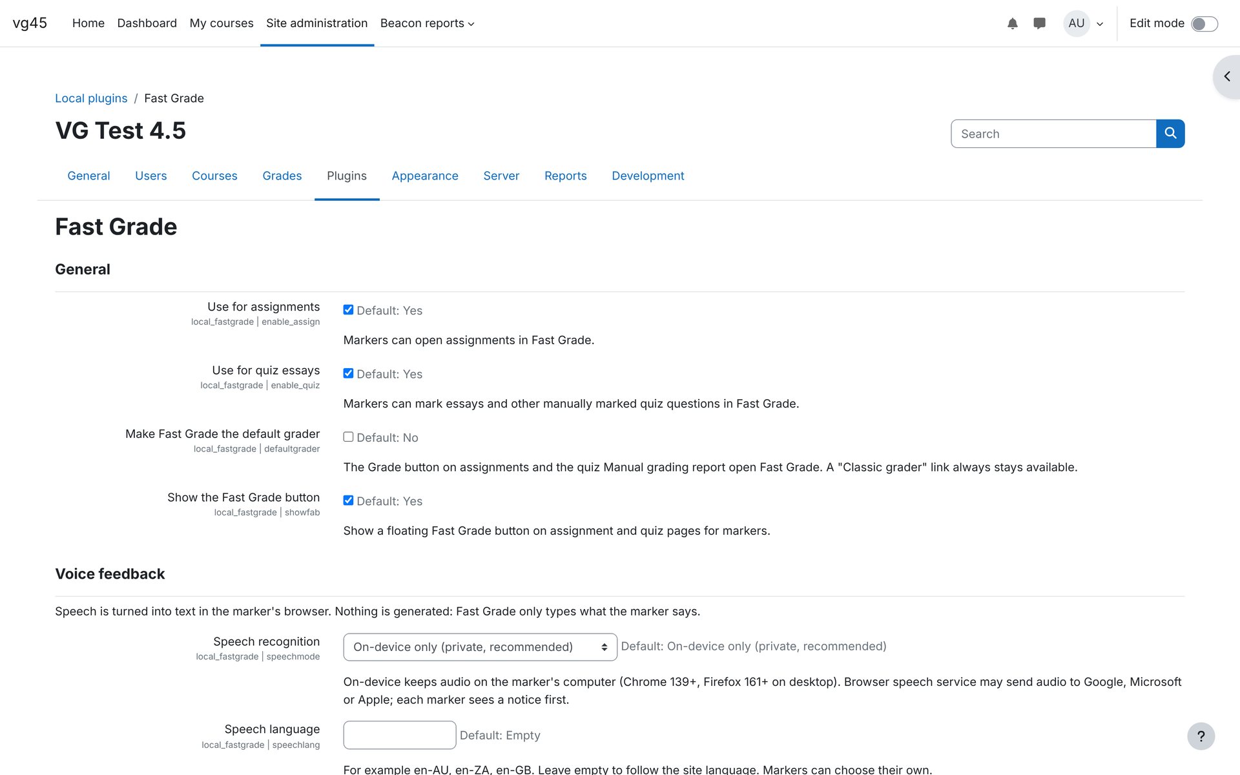Switch to the Server admin tab
1240x775 pixels.
(501, 176)
